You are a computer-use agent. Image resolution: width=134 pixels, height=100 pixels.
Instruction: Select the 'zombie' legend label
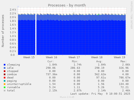point(12,74)
